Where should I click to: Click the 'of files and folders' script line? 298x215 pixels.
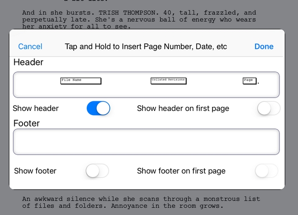[123, 206]
